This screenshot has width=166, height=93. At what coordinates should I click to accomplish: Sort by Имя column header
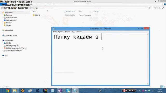[34, 12]
